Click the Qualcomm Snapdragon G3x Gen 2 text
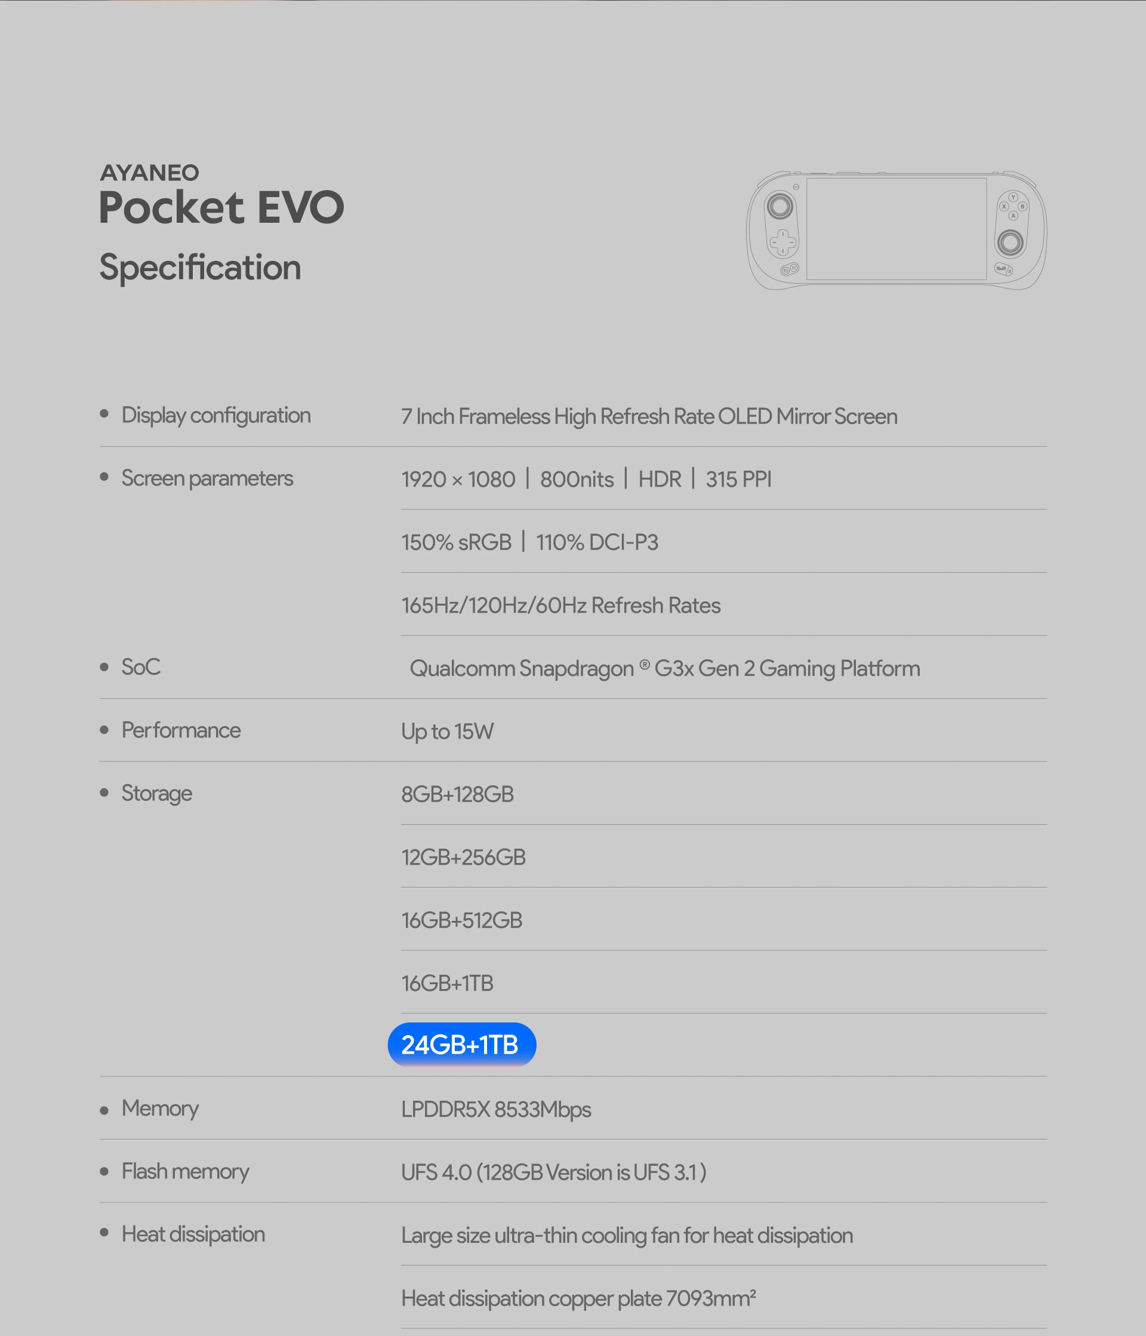The width and height of the screenshot is (1146, 1336). pyautogui.click(x=664, y=668)
